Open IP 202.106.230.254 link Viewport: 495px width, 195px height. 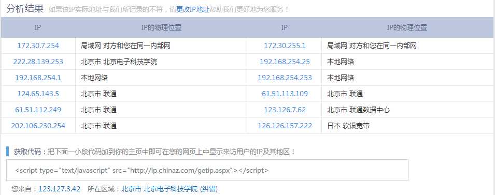point(38,126)
